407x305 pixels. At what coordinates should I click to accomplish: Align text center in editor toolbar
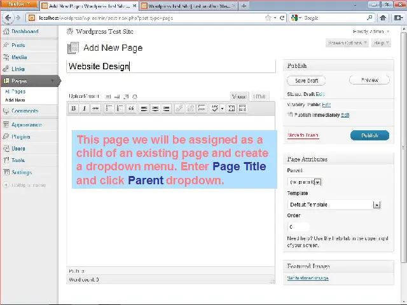(155, 109)
